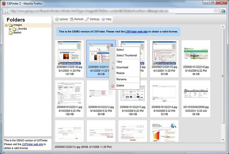Click the Help question mark icon

point(103,19)
